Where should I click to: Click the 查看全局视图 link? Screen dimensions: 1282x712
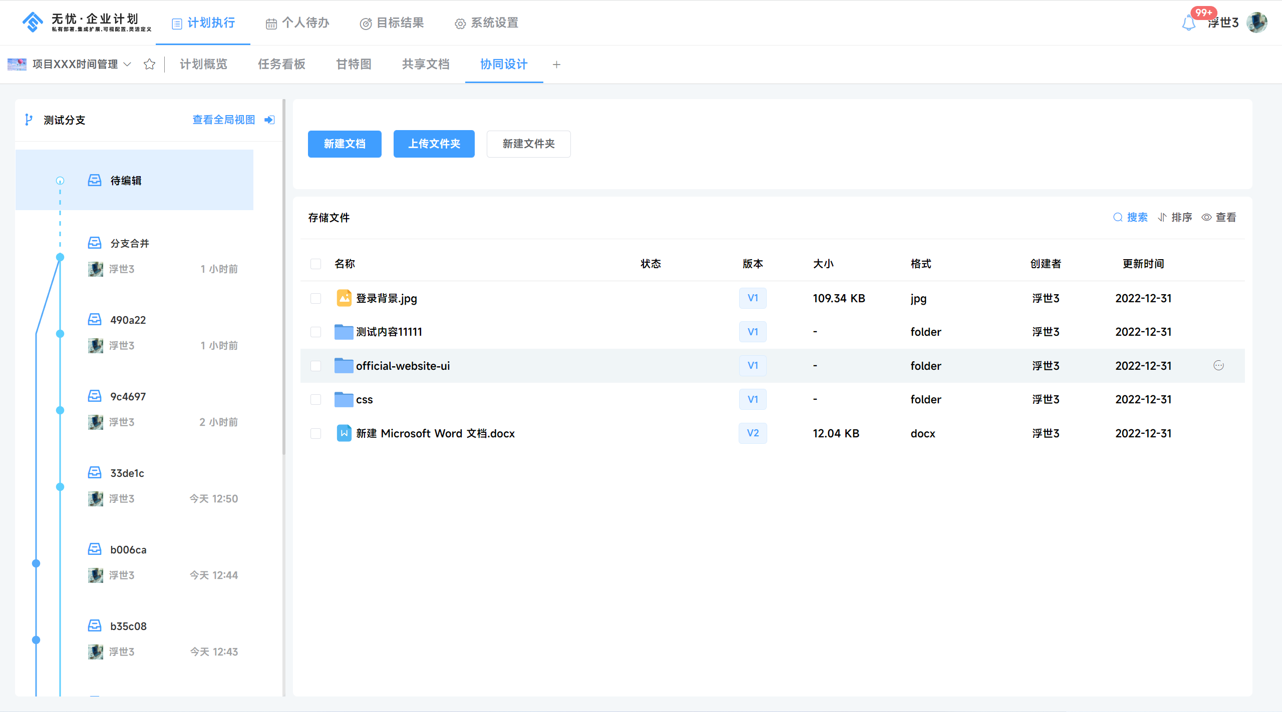(x=223, y=120)
